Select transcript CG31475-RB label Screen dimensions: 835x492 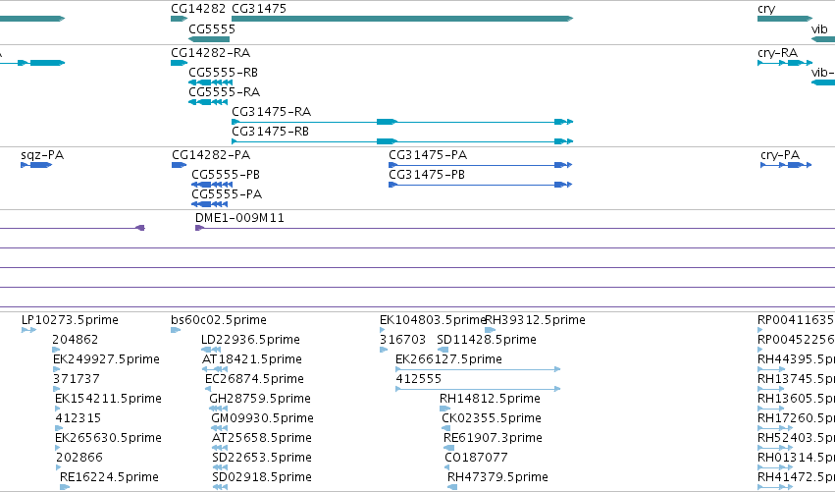[x=270, y=132]
